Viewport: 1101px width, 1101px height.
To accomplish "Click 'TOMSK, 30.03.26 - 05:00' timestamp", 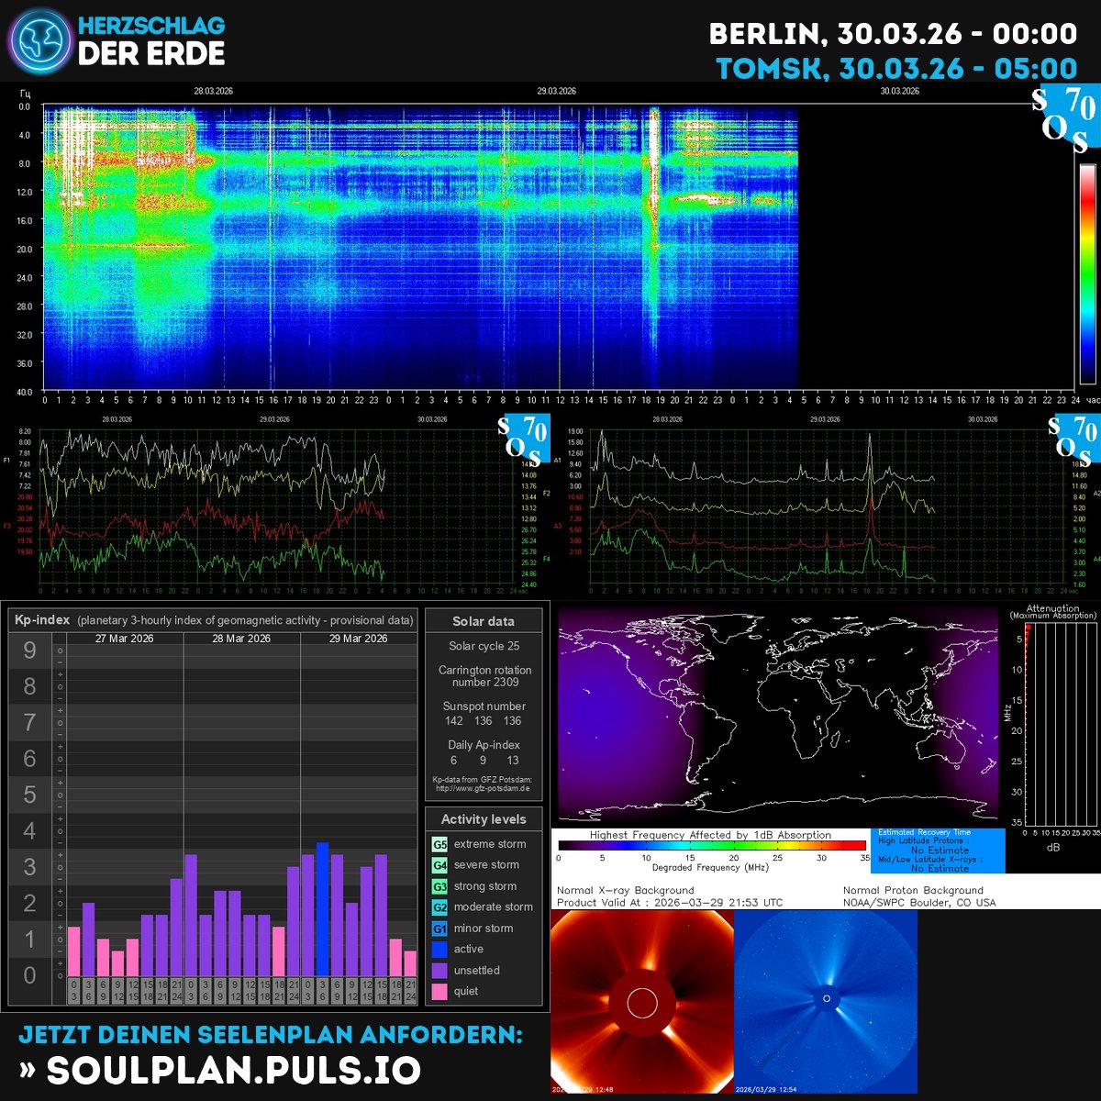I will [897, 69].
